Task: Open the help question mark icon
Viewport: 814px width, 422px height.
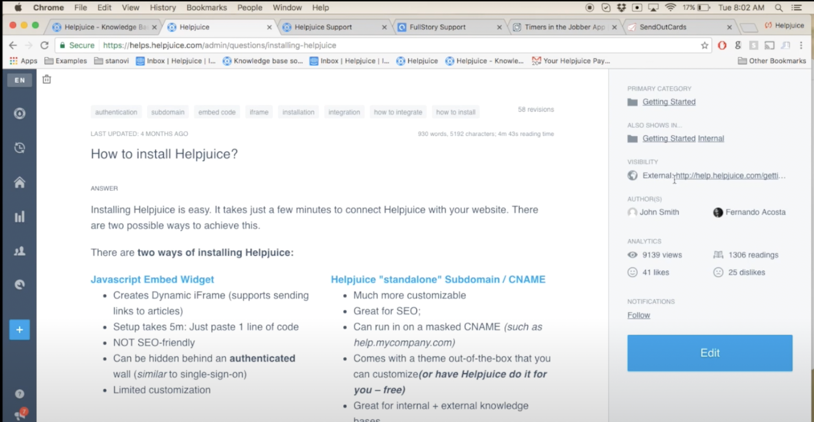Action: 20,394
